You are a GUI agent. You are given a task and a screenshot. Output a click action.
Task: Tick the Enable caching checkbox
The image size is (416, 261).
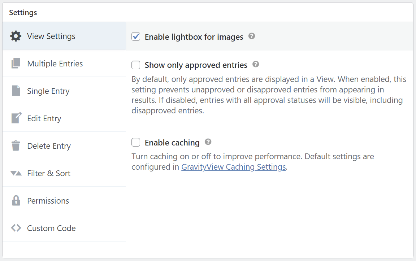tap(136, 143)
